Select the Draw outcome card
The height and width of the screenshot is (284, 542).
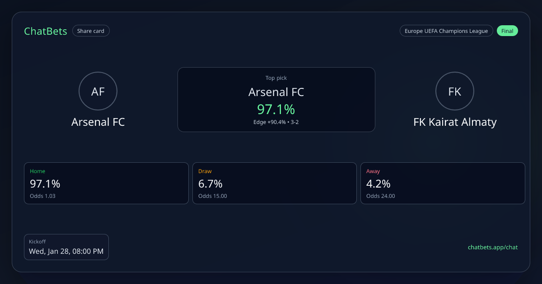click(274, 183)
